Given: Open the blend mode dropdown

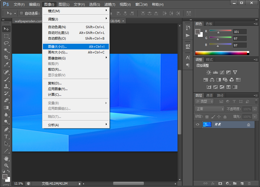Looking at the screenshot, I should [210, 109].
